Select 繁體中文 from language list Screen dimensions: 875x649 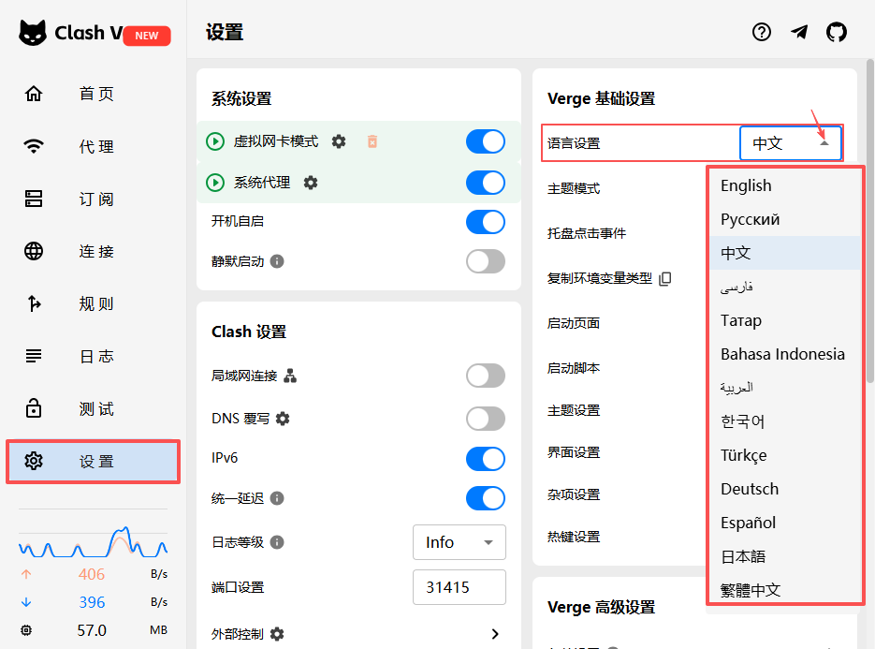point(785,589)
